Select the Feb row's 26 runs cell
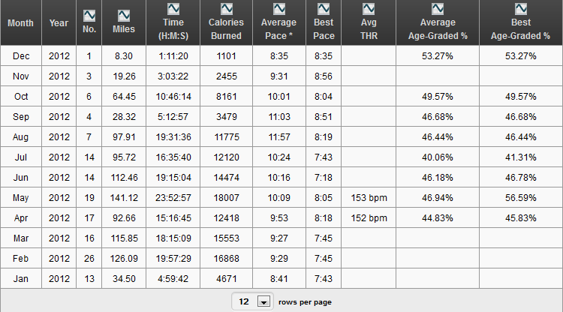 point(89,259)
